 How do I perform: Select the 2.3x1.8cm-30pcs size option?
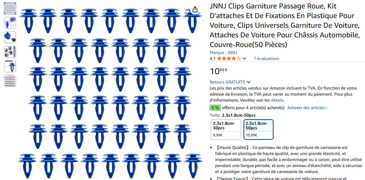tap(226, 129)
